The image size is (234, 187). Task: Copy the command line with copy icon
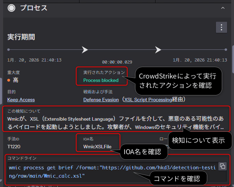tap(222, 166)
